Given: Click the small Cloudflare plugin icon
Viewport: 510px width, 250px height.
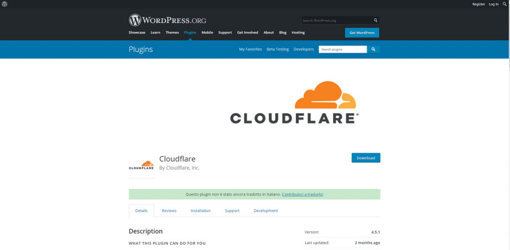Looking at the screenshot, I should [141, 165].
